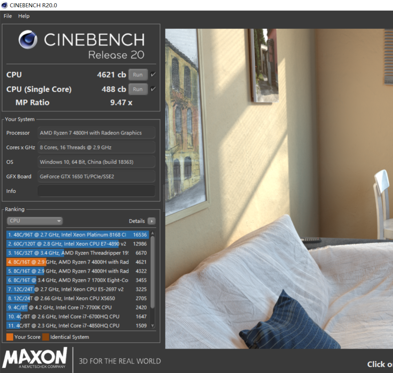
Task: Click the OS field Windows 10 value
Action: [x=96, y=162]
